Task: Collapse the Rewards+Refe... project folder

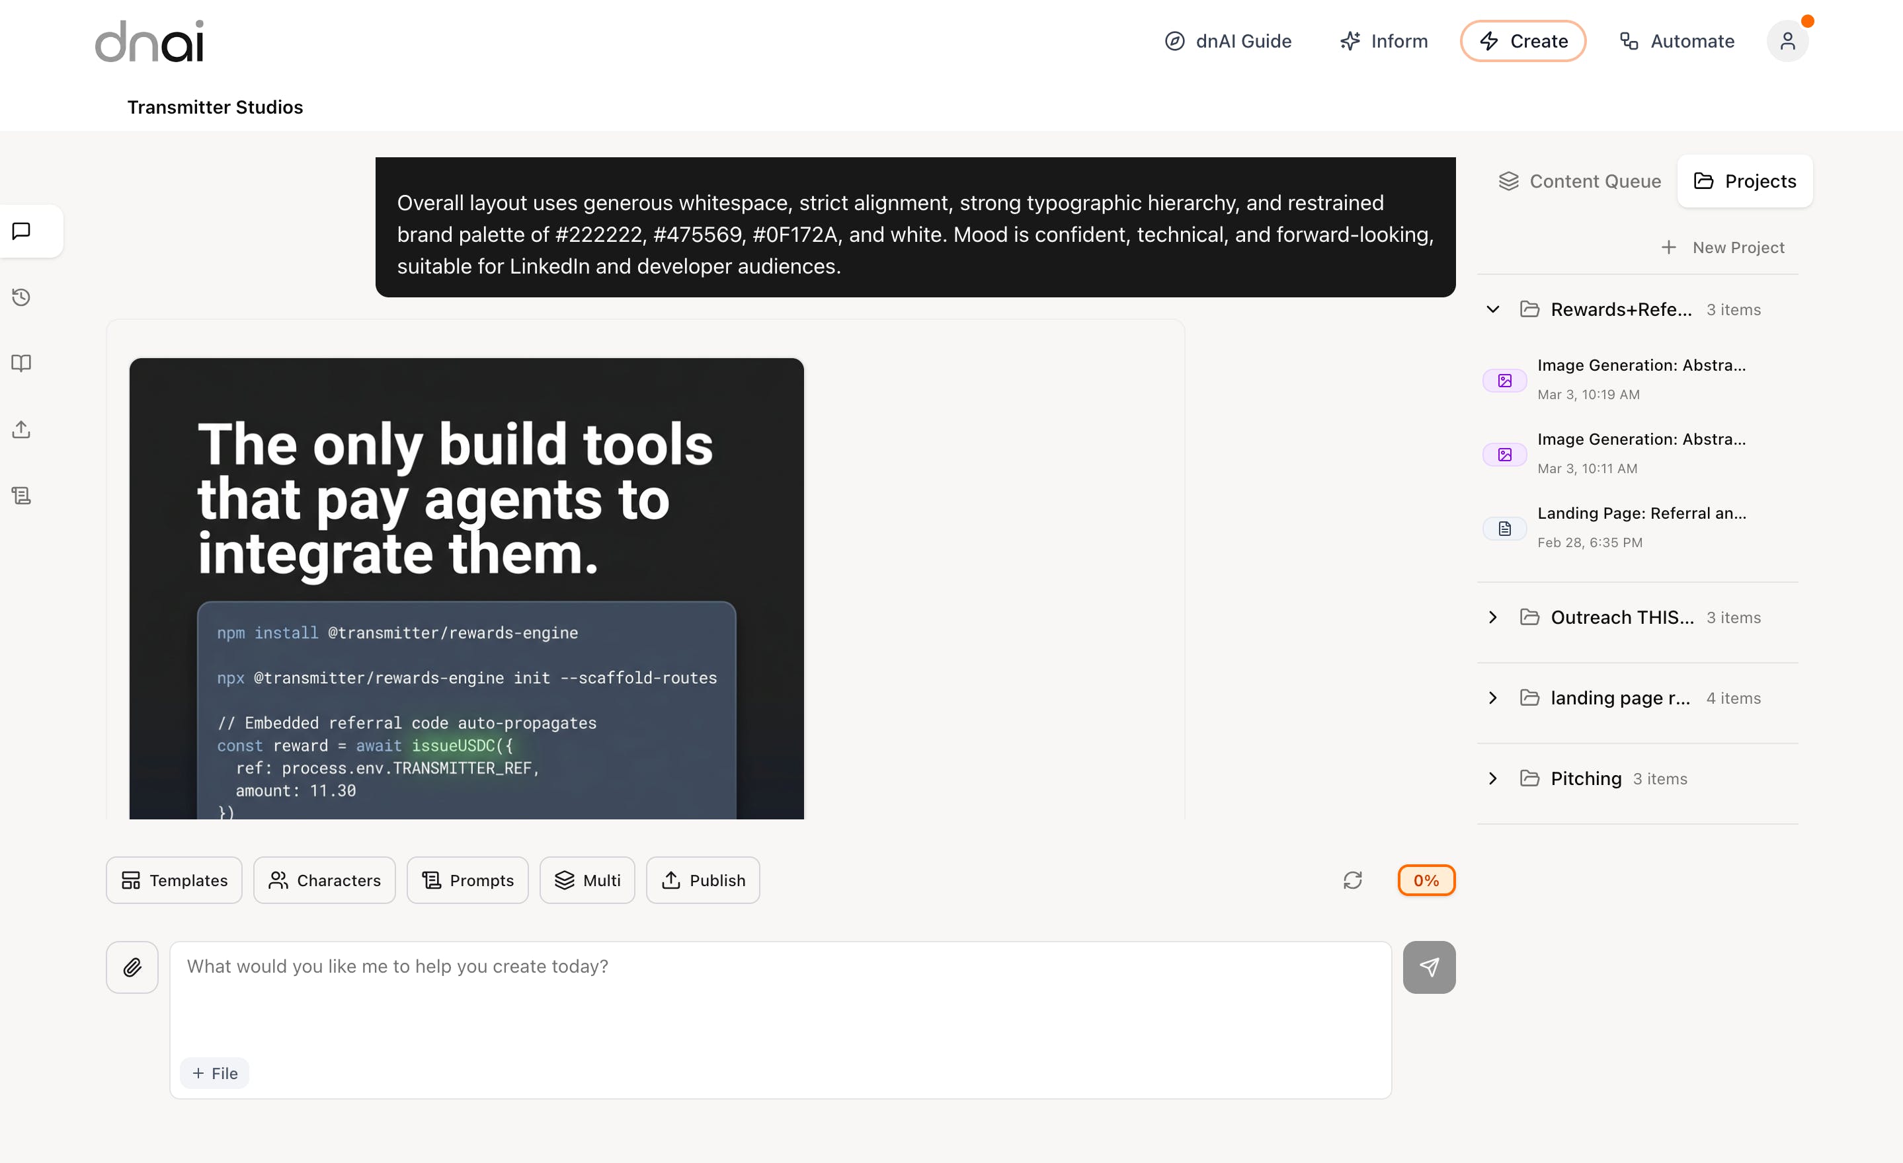Action: (1493, 309)
